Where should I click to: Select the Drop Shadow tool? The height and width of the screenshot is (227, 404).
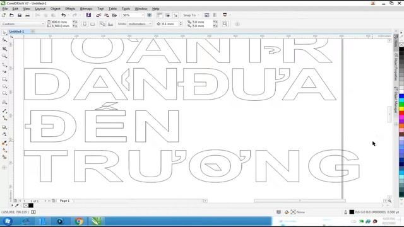(x=4, y=127)
